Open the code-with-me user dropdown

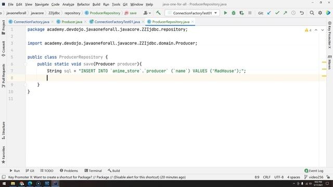tap(147, 13)
